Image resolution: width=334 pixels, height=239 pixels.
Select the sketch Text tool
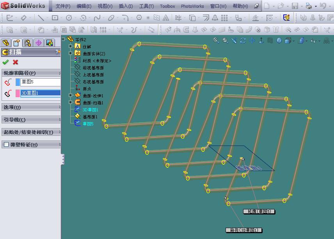tap(166, 18)
